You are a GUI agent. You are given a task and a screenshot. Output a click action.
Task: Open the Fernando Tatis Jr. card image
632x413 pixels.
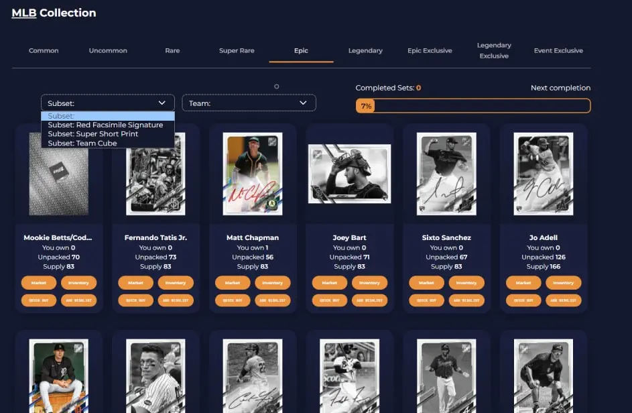click(155, 174)
